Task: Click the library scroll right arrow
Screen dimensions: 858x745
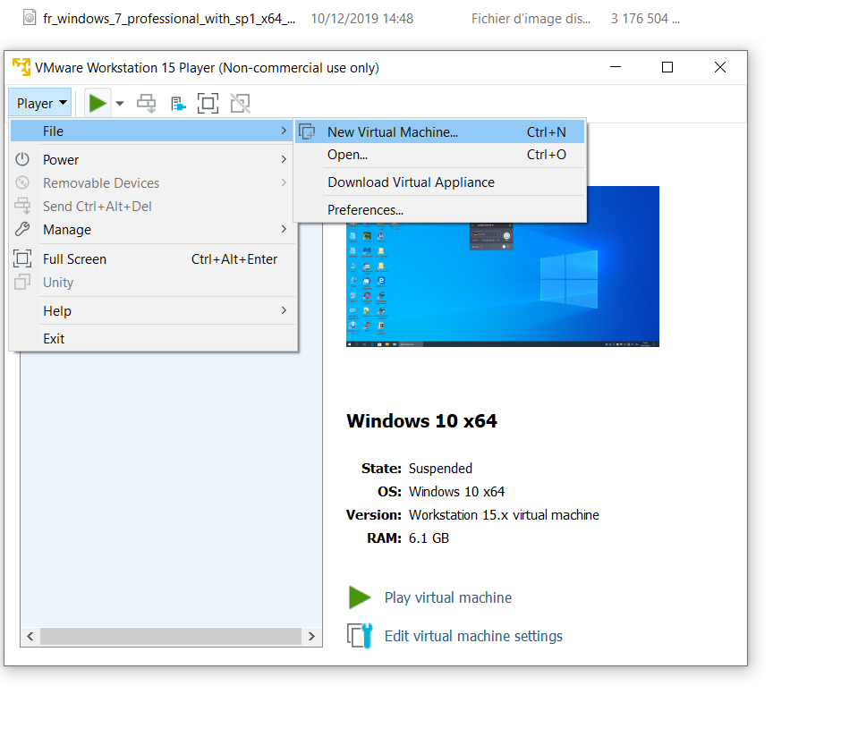Action: point(311,636)
